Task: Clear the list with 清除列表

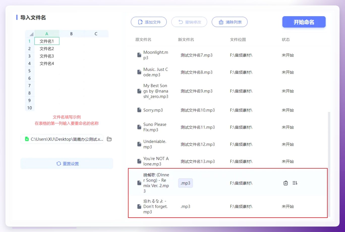Action: pyautogui.click(x=229, y=22)
